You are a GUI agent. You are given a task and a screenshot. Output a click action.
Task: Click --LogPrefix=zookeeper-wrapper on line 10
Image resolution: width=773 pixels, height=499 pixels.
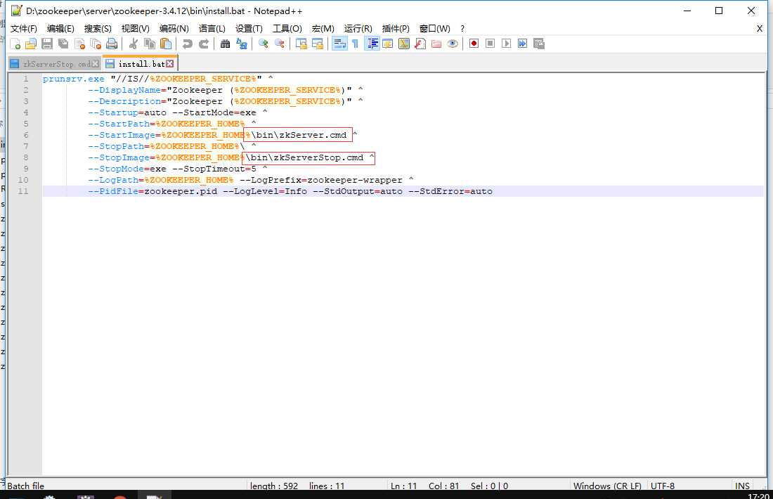coord(321,180)
